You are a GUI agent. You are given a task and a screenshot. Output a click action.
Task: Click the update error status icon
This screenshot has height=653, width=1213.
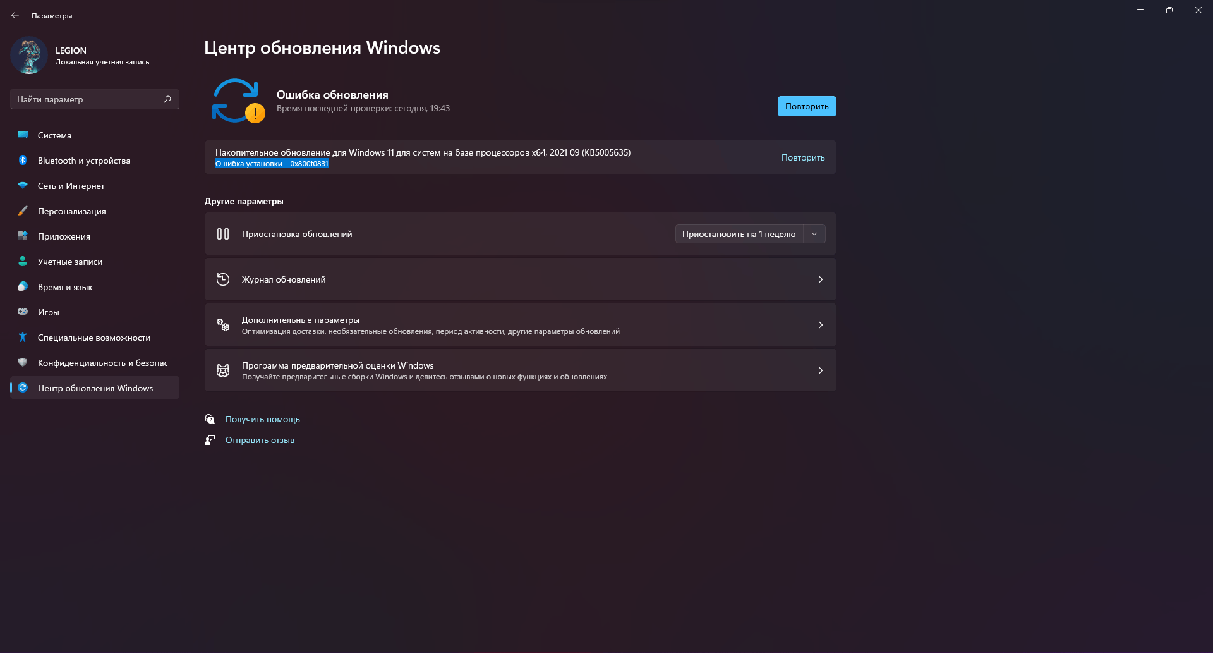point(238,101)
